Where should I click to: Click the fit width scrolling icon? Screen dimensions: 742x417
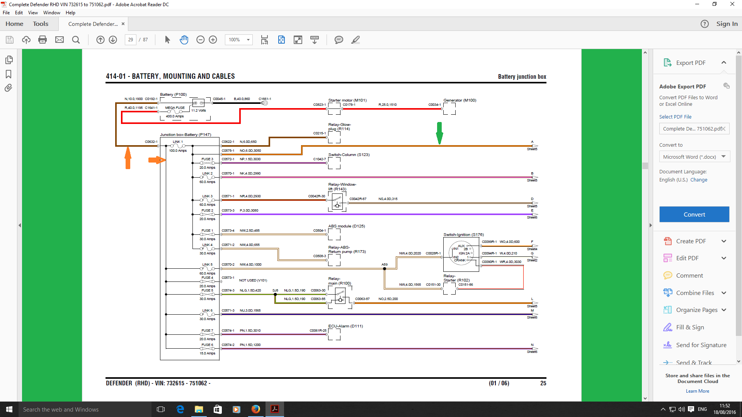coord(264,40)
